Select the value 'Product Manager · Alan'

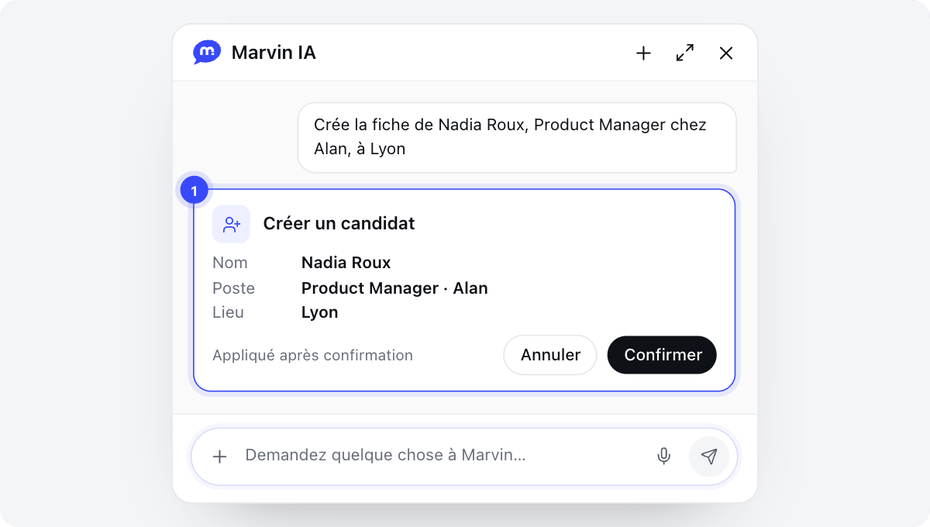tap(394, 288)
